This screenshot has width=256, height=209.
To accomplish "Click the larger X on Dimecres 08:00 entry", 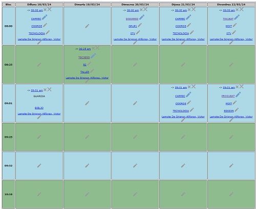I will tap(145, 9).
